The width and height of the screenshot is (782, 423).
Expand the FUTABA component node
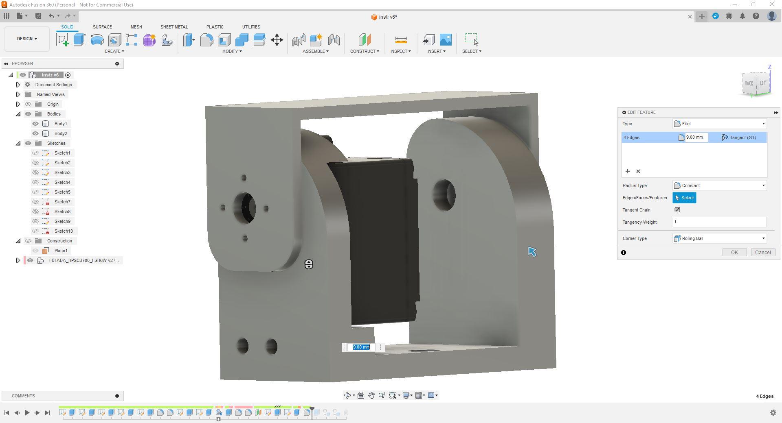coord(18,260)
